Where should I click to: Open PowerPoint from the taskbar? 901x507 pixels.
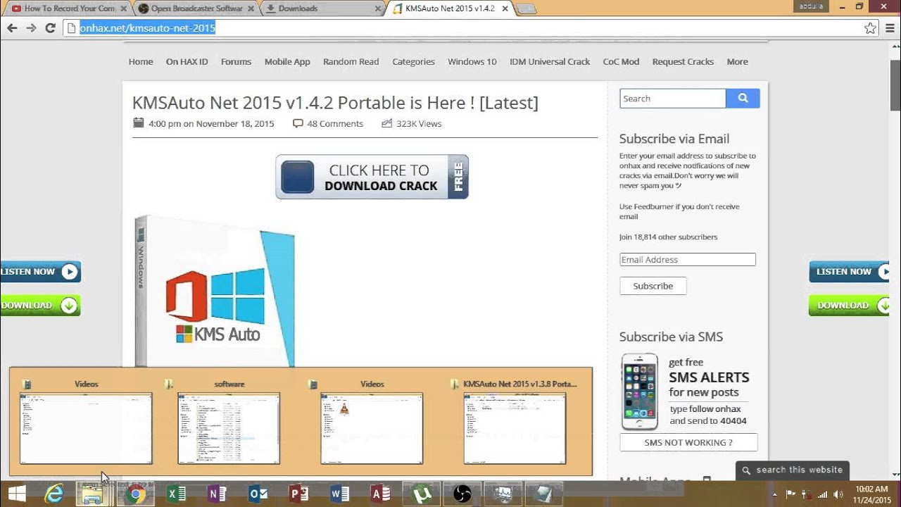[298, 494]
